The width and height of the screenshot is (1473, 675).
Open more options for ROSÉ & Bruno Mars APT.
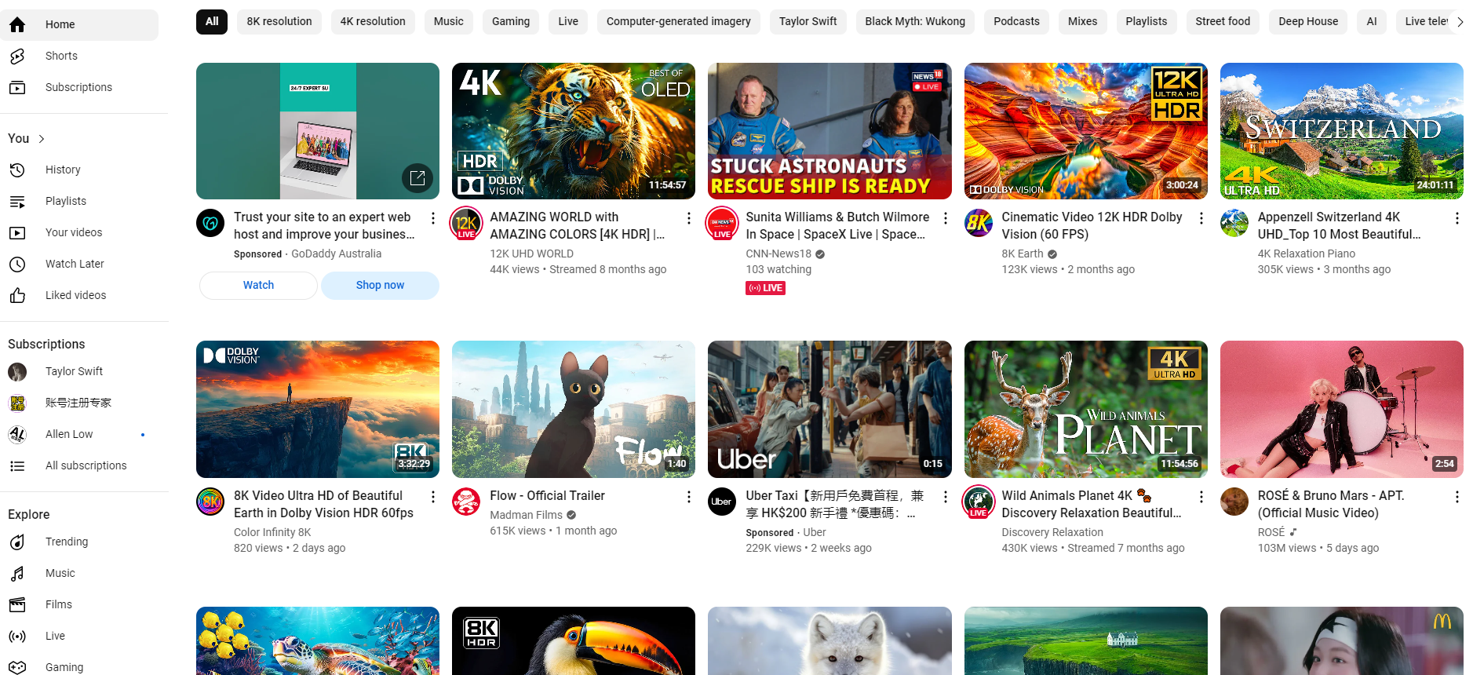[x=1457, y=496]
